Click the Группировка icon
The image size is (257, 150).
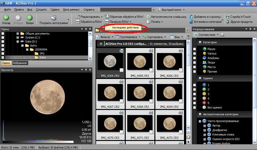(x=117, y=37)
